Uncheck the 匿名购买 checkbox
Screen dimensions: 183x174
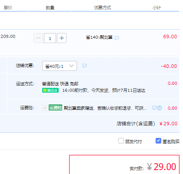coord(158,141)
